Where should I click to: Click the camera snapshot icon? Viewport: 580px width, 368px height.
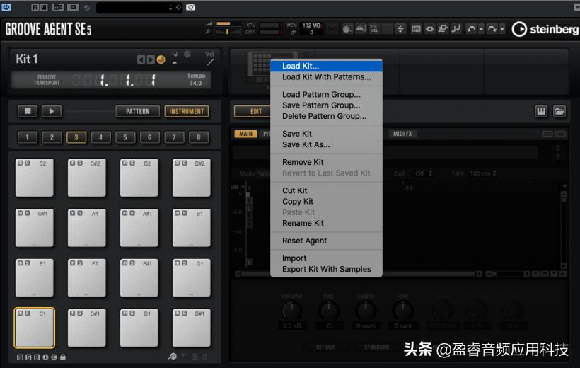point(190,7)
